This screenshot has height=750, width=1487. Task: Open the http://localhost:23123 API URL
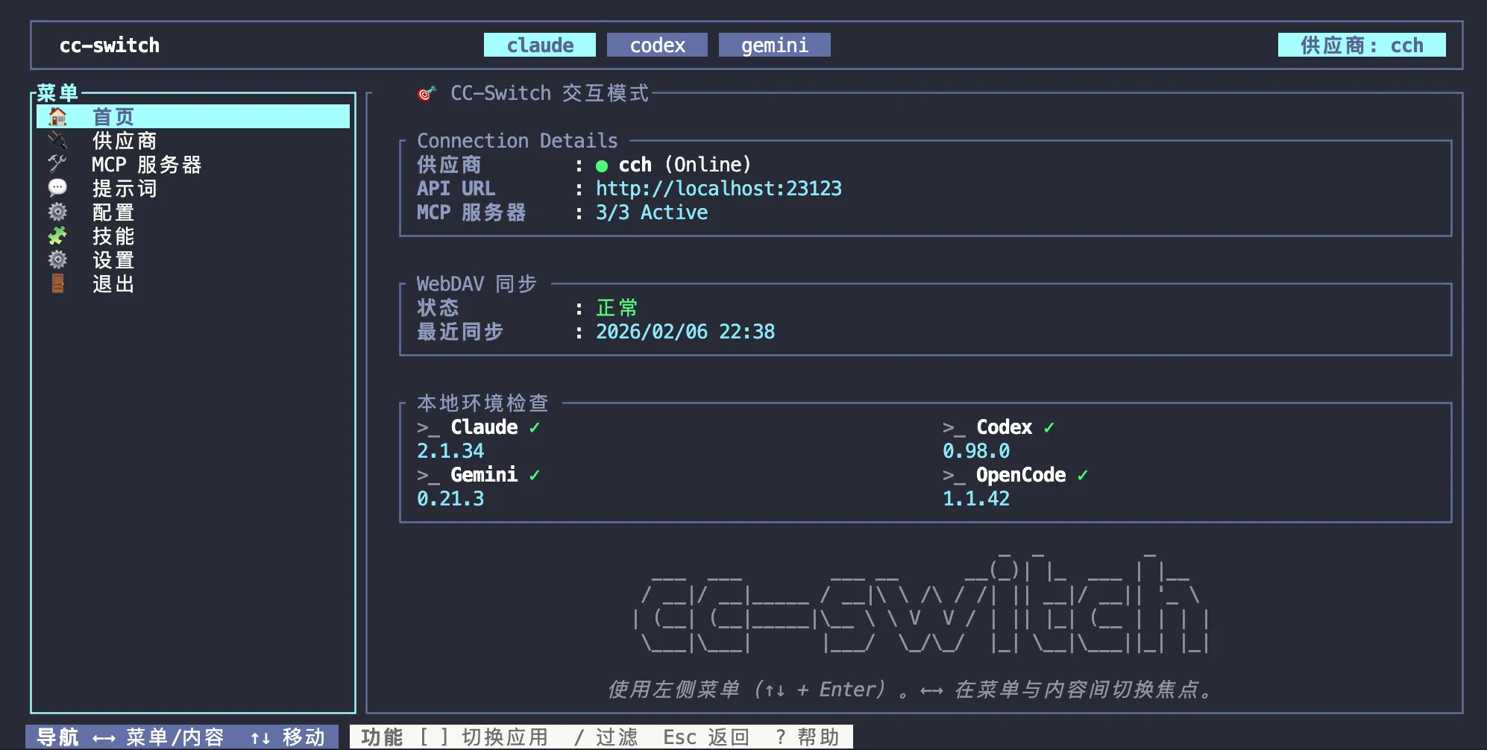click(x=718, y=189)
